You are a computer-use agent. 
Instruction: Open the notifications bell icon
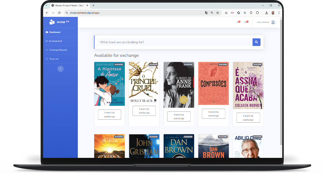(x=238, y=22)
